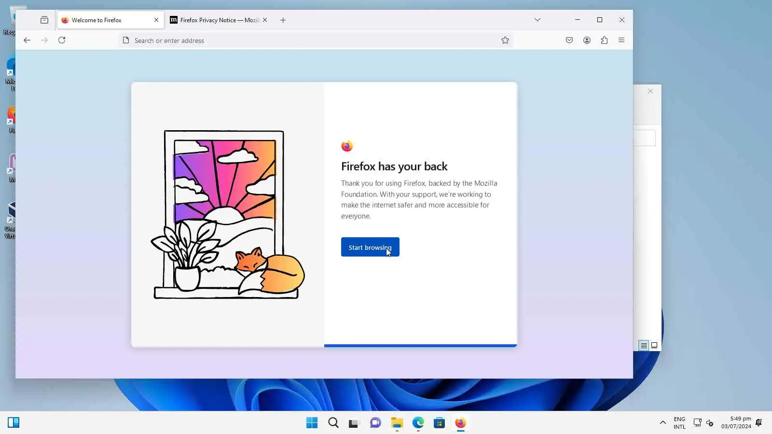The width and height of the screenshot is (772, 434).
Task: Close the Firefox window
Action: 622,20
